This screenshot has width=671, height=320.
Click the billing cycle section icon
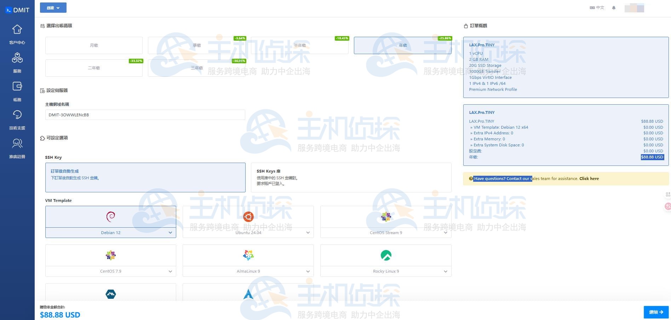[42, 26]
